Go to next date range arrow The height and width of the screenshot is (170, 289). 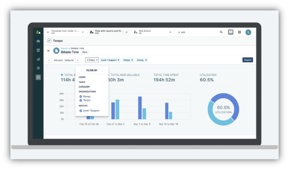[78, 60]
